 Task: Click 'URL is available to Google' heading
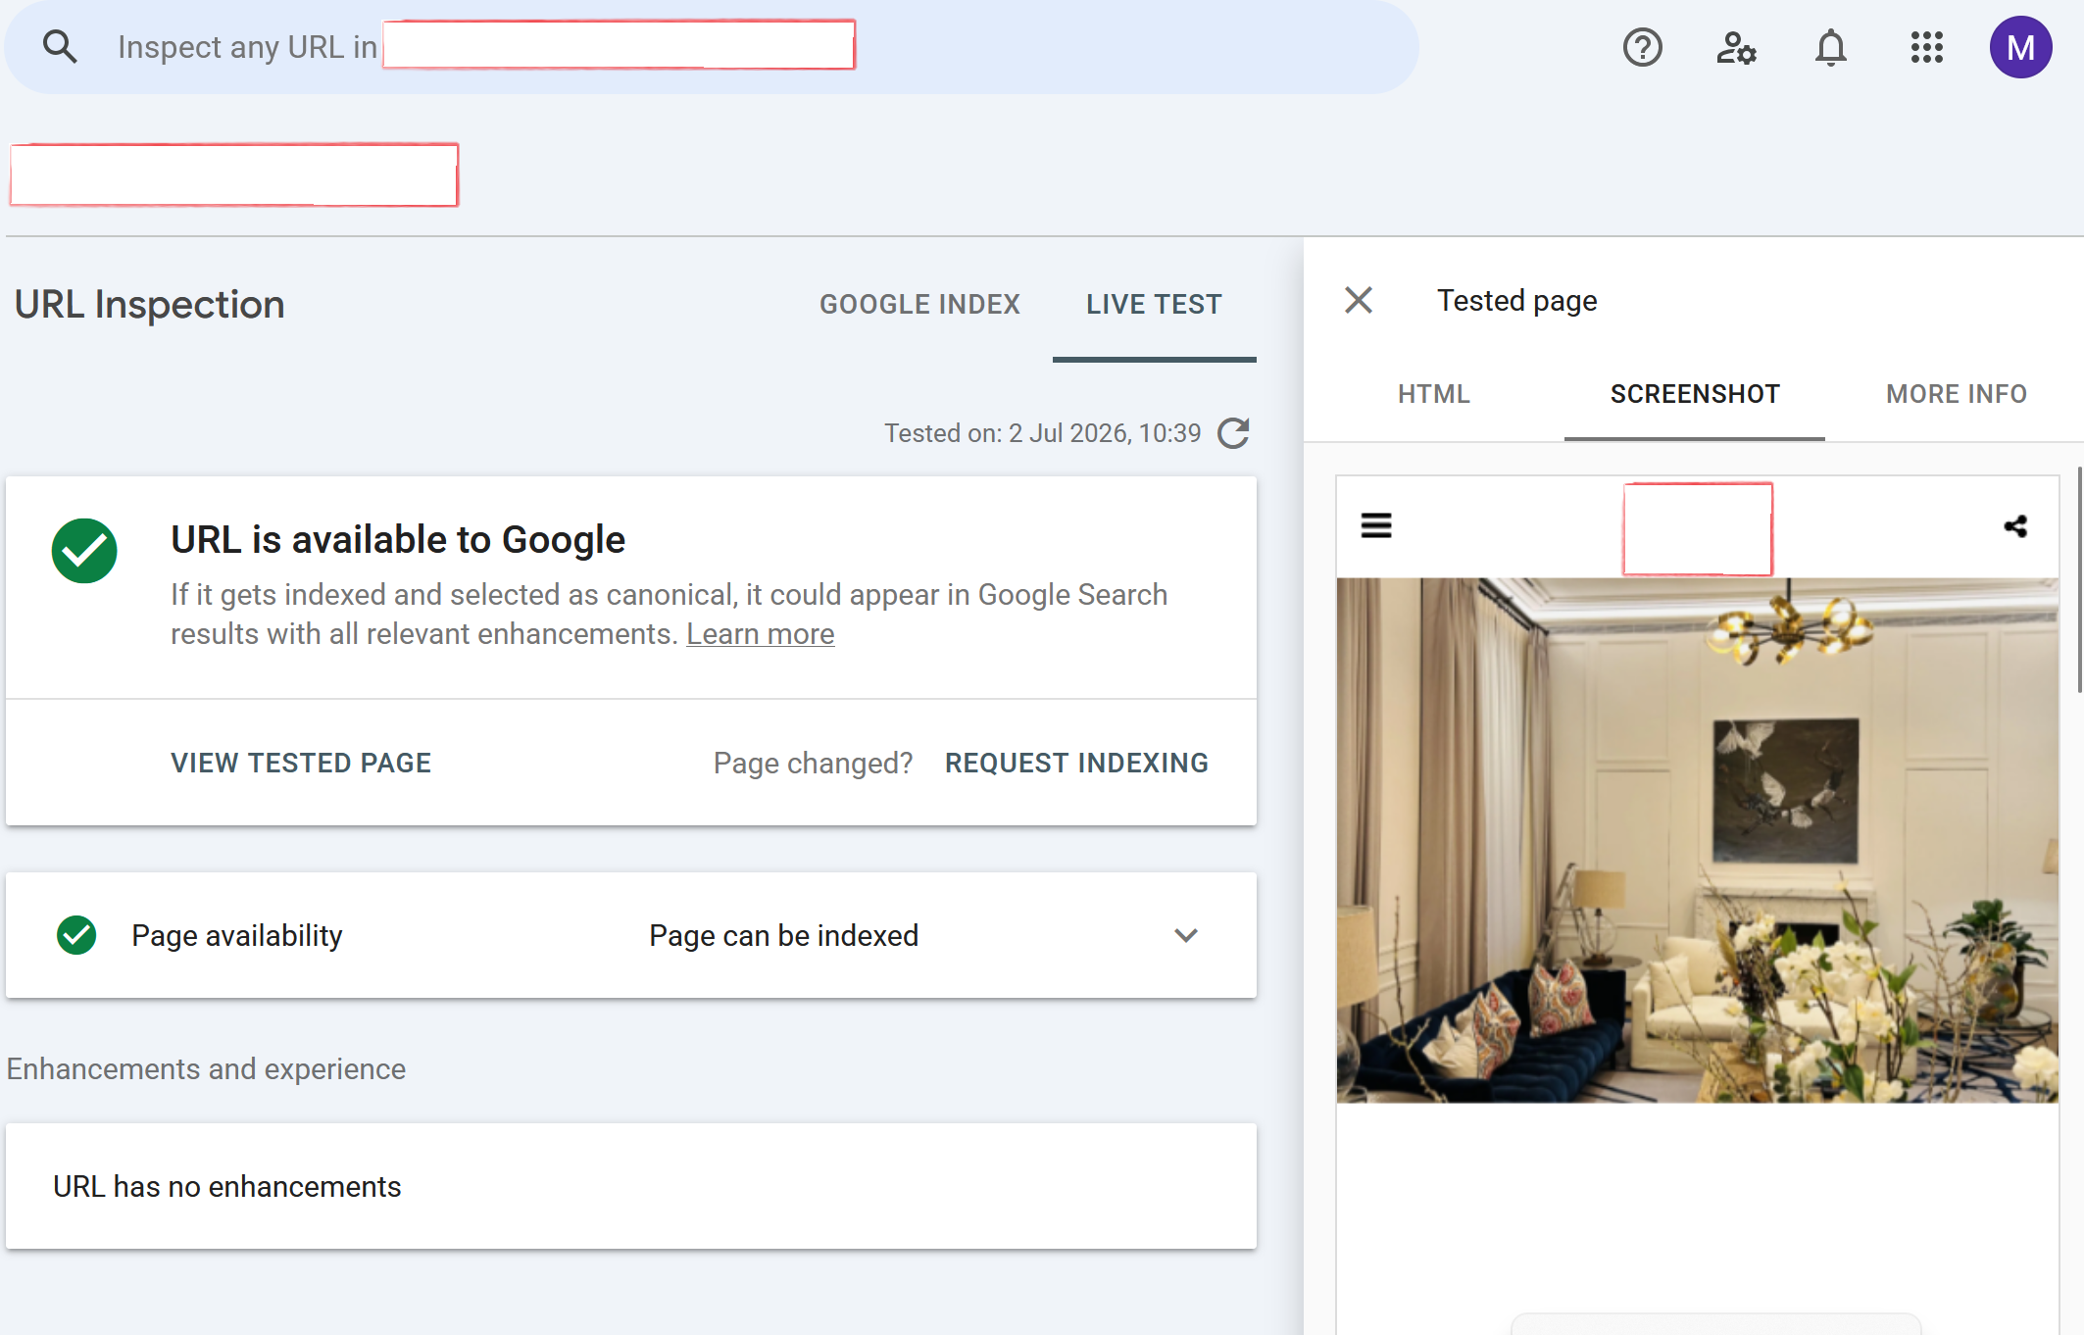[x=398, y=539]
